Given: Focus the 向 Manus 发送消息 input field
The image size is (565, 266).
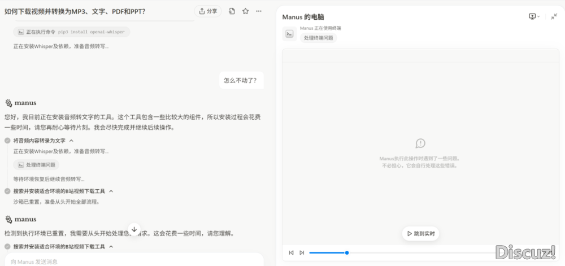Looking at the screenshot, I should 134,261.
